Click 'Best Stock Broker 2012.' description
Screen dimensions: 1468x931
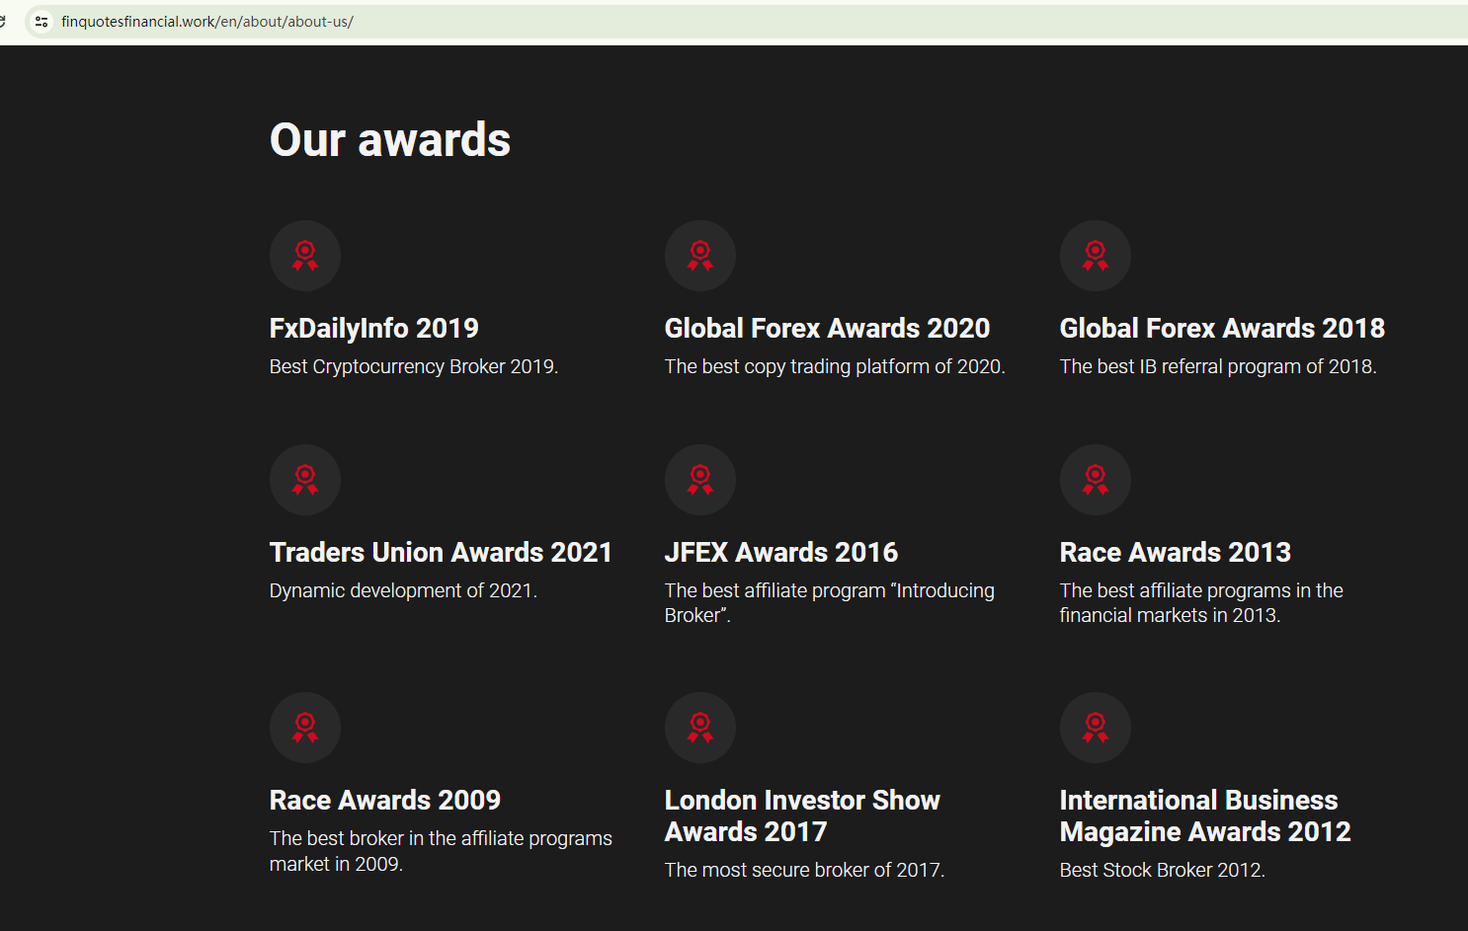1163,870
